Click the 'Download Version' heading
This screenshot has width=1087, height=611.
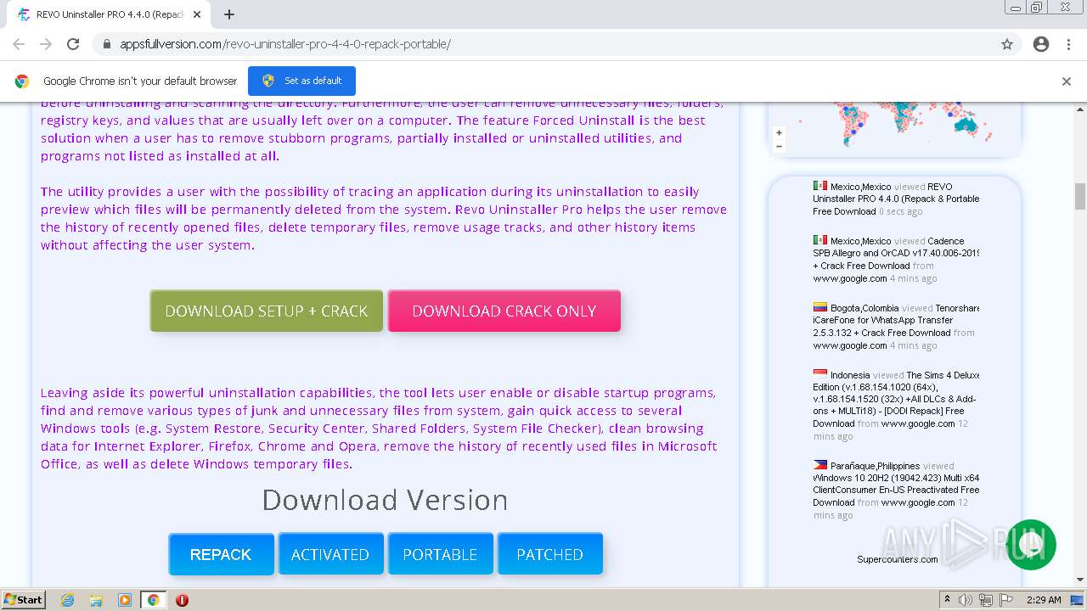click(385, 500)
